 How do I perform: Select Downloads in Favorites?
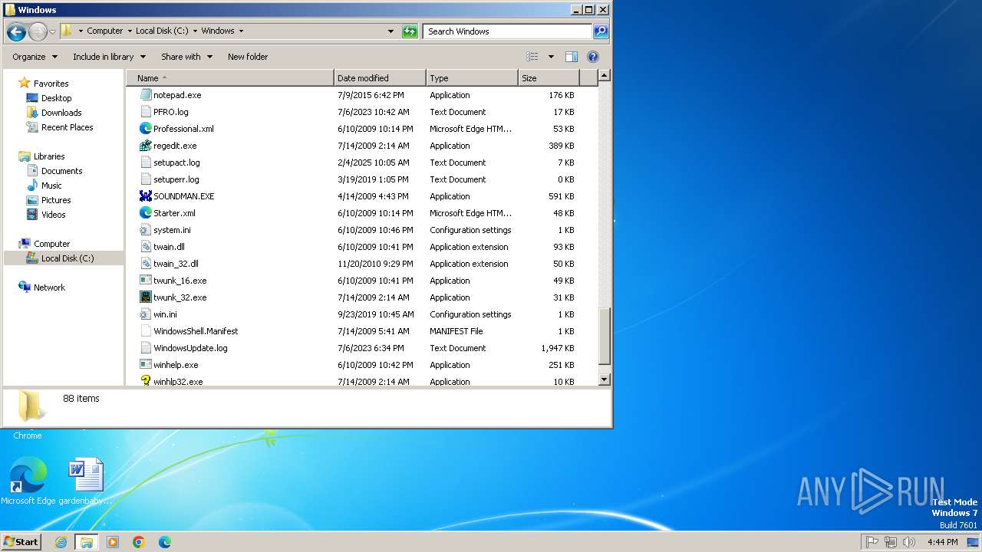pos(61,113)
